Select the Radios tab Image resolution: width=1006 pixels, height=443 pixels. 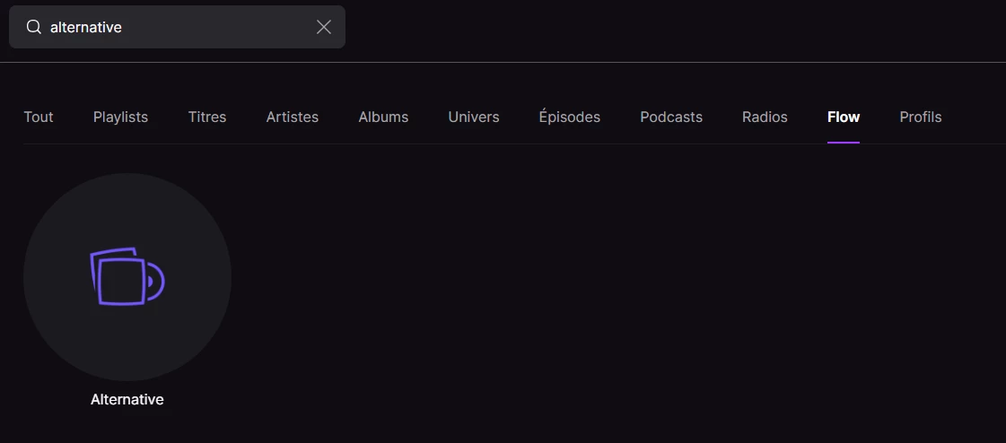(765, 117)
